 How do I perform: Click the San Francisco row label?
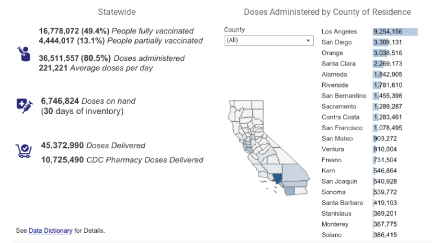click(342, 128)
